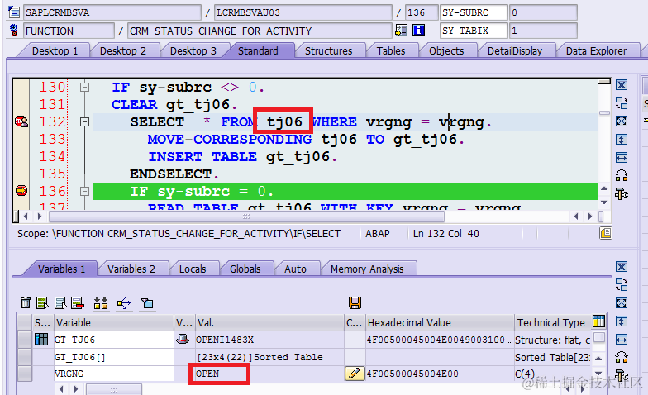Screen dimensions: 648x395
Task: Maximize source editor vertically
Action: point(622,139)
